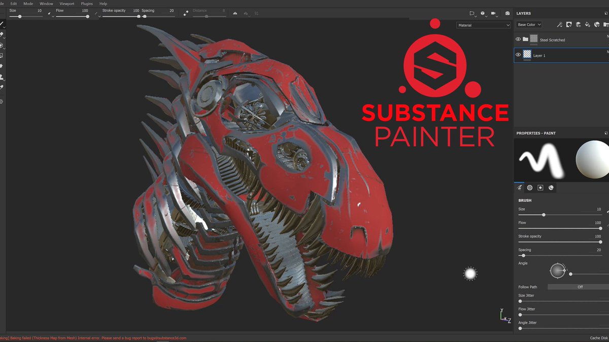
Task: Select the Projection tool
Action: [x=2, y=45]
